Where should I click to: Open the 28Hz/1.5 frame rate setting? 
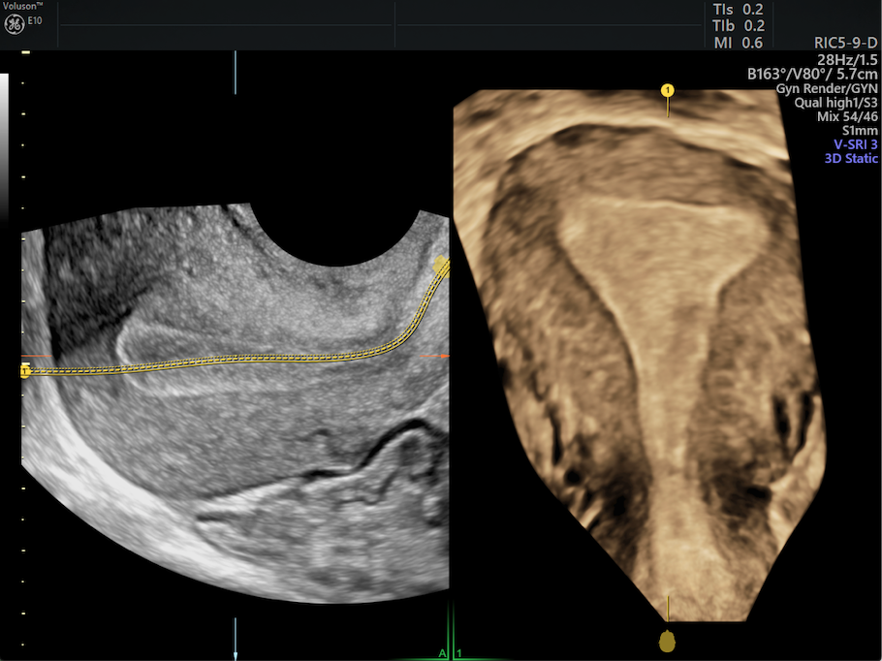(x=849, y=57)
